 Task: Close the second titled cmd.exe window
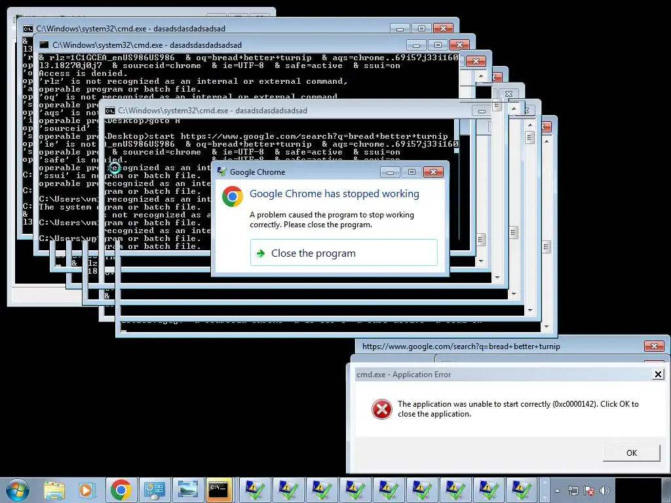(x=459, y=45)
